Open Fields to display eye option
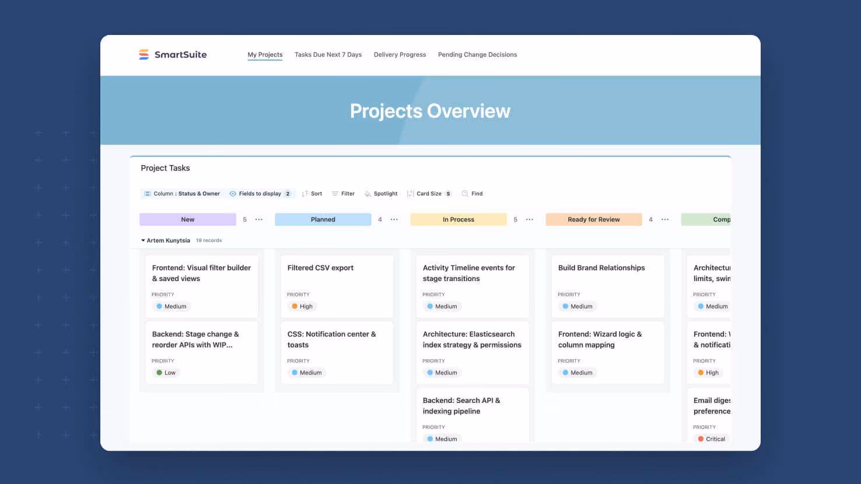The height and width of the screenshot is (484, 861). click(260, 194)
